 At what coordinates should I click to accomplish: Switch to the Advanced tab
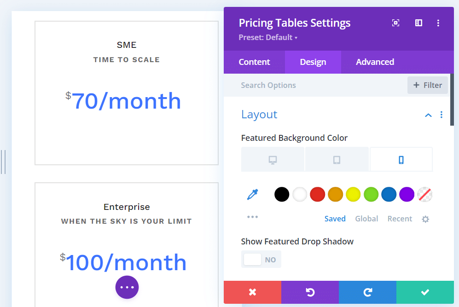point(375,62)
